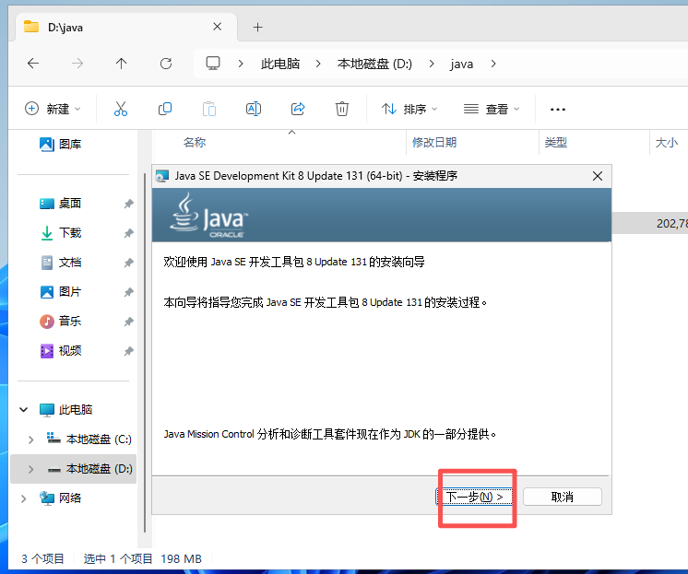Viewport: 688px width, 574px height.
Task: Expand chevron before 此电脑 in address bar
Action: (x=241, y=64)
